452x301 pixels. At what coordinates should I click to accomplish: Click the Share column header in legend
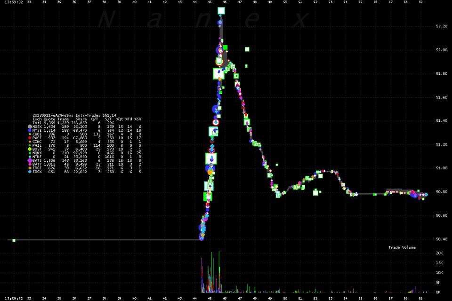click(x=81, y=119)
